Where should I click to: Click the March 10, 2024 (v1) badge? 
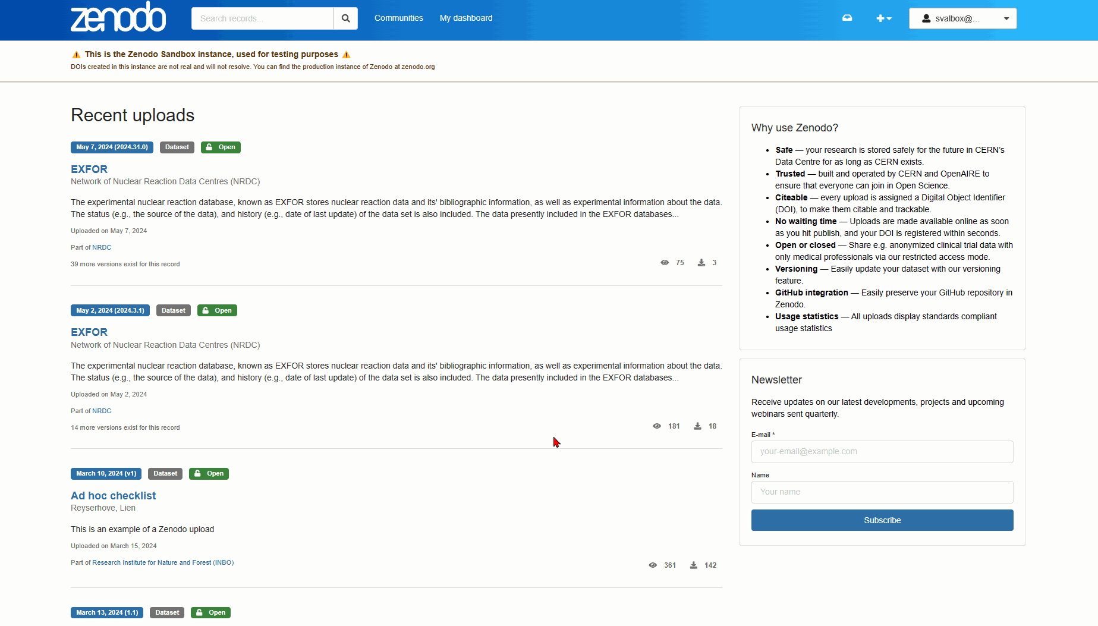pyautogui.click(x=106, y=474)
